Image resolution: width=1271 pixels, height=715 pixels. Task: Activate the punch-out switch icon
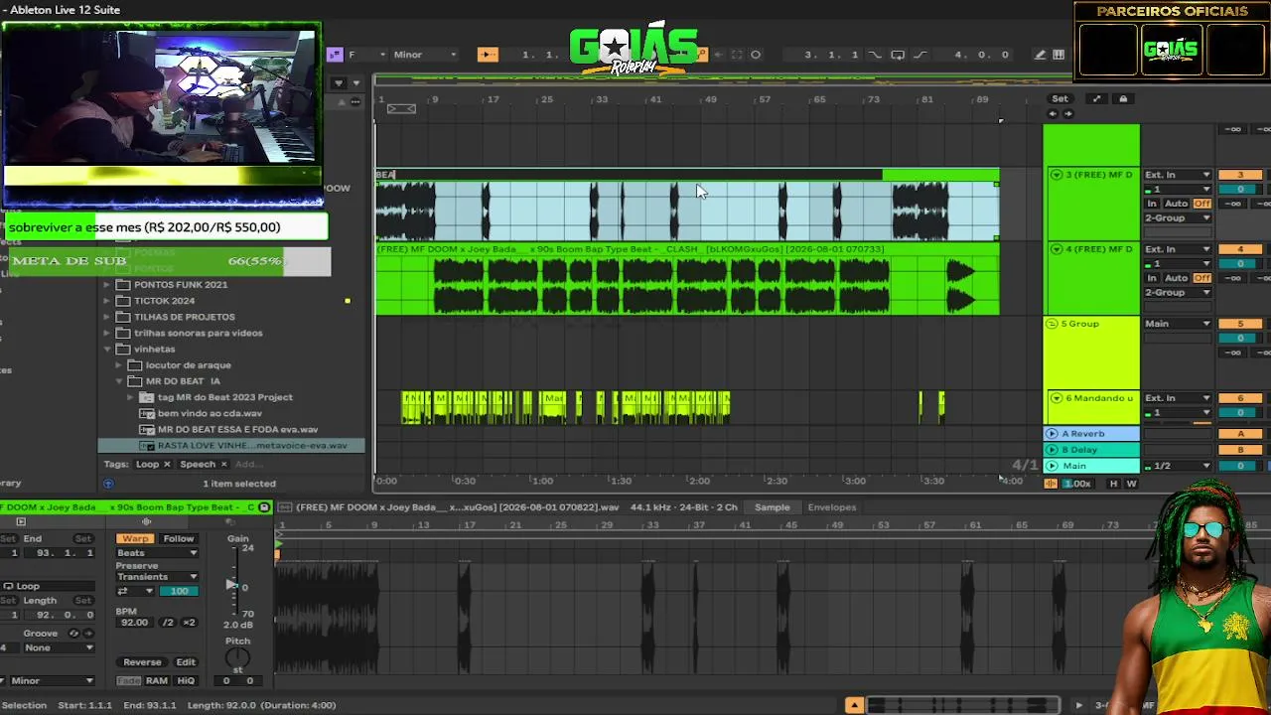919,55
